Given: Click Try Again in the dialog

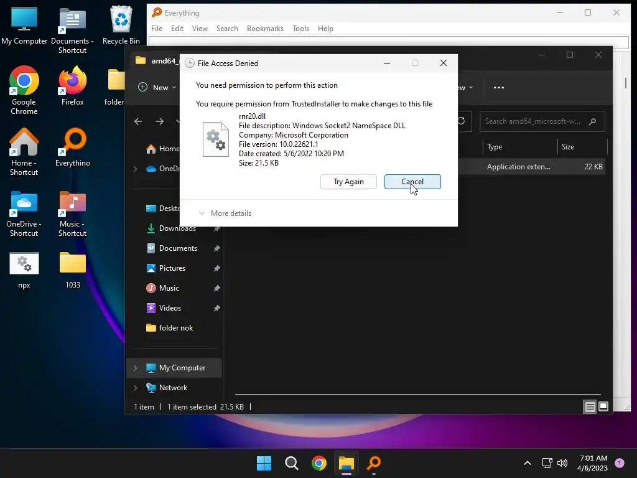Looking at the screenshot, I should 348,182.
